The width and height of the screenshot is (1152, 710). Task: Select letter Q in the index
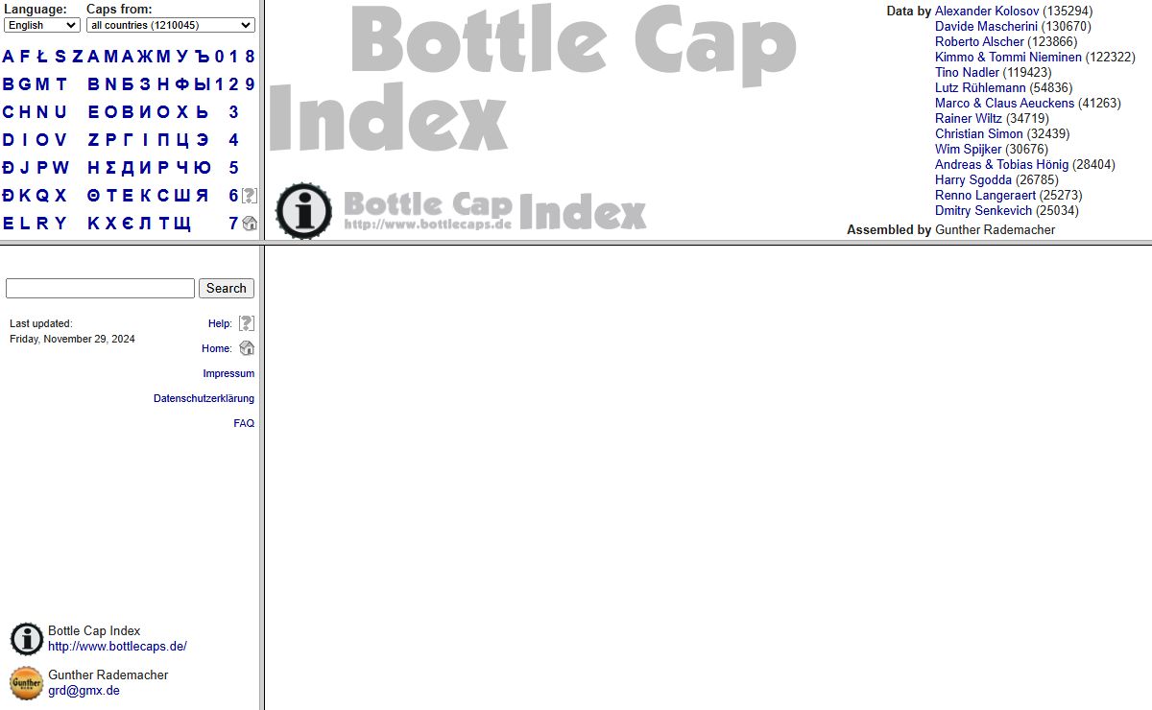[x=42, y=196]
